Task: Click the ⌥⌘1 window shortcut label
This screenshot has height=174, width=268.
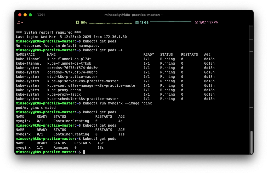Action: (x=41, y=15)
